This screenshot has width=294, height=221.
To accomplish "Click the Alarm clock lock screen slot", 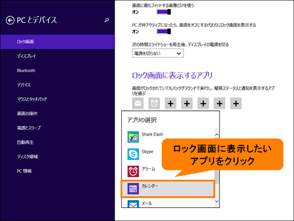I will (154, 103).
